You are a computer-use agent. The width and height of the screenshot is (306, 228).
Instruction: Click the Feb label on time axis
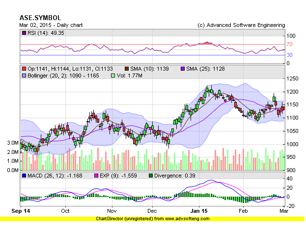click(x=243, y=210)
